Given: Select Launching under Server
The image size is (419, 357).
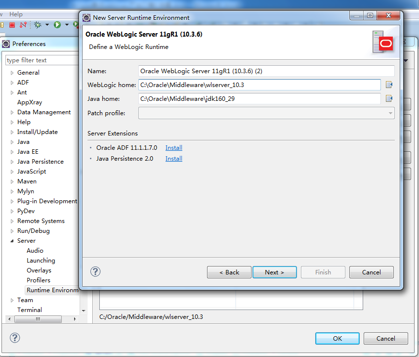Looking at the screenshot, I should (x=41, y=261).
